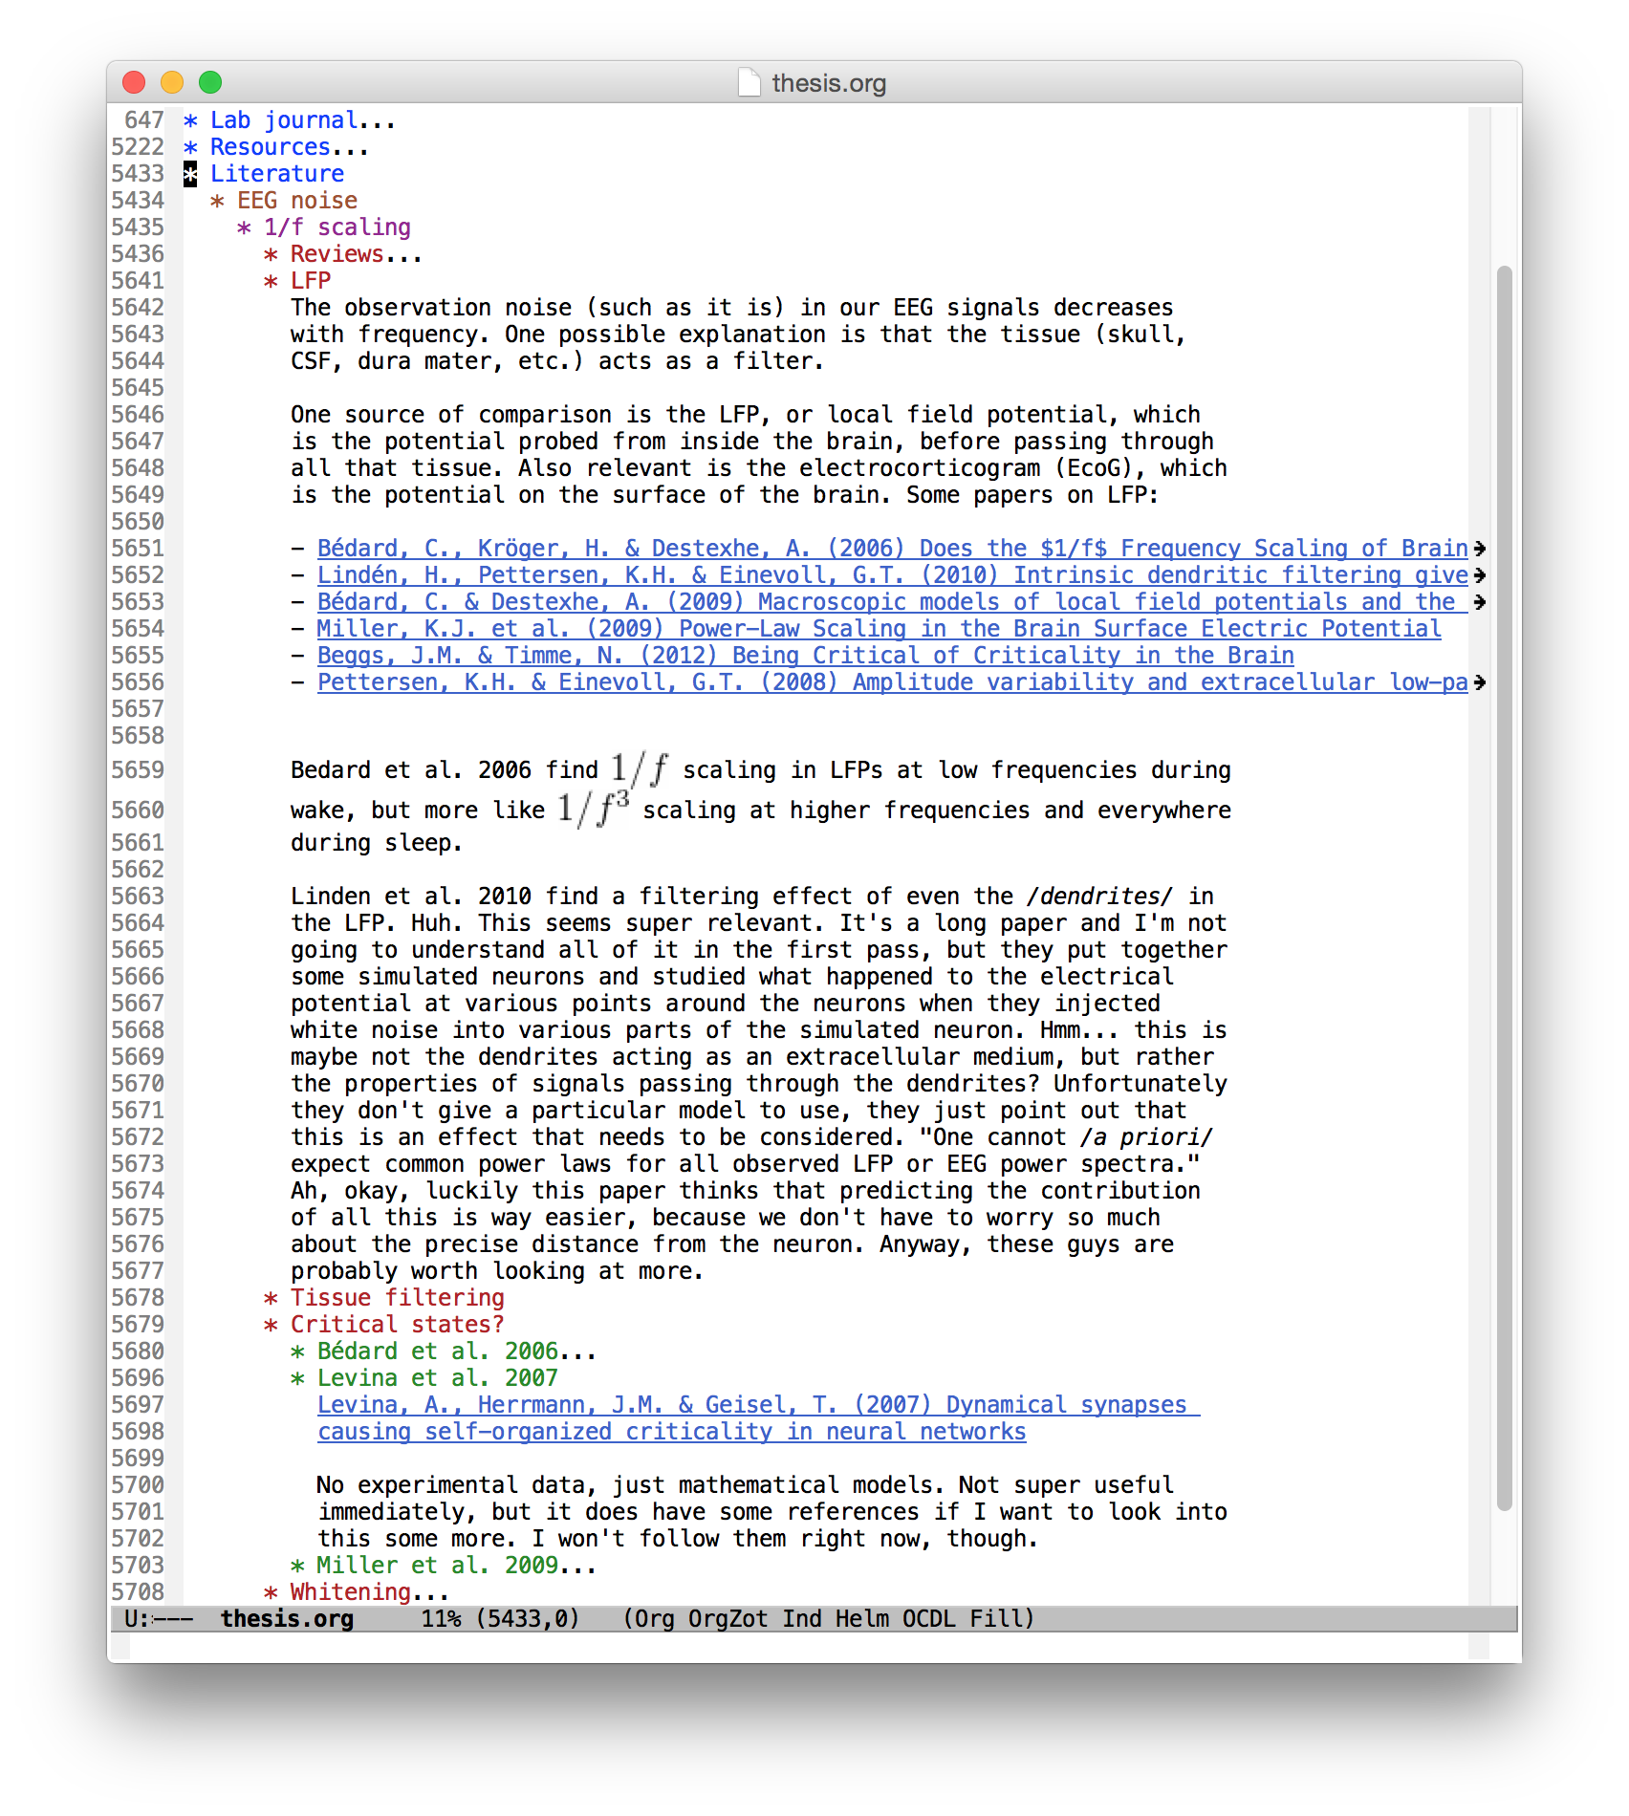Click Helm minor mode indicator
The width and height of the screenshot is (1629, 1816).
pyautogui.click(x=861, y=1619)
